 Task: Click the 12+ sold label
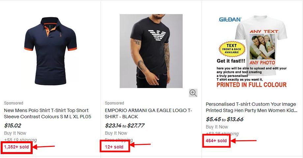(114, 147)
